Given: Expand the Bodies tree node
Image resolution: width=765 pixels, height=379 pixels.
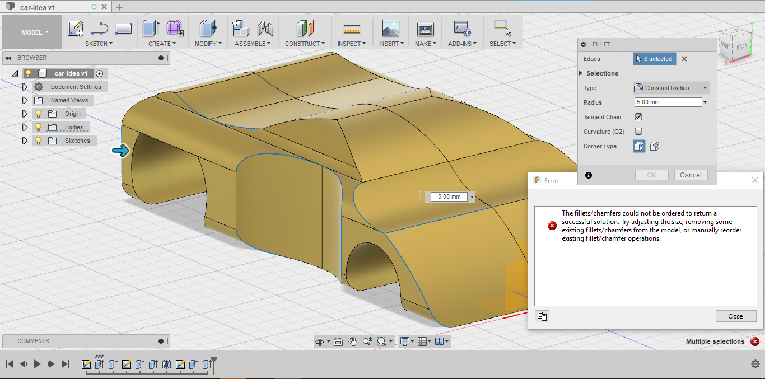Looking at the screenshot, I should (25, 127).
